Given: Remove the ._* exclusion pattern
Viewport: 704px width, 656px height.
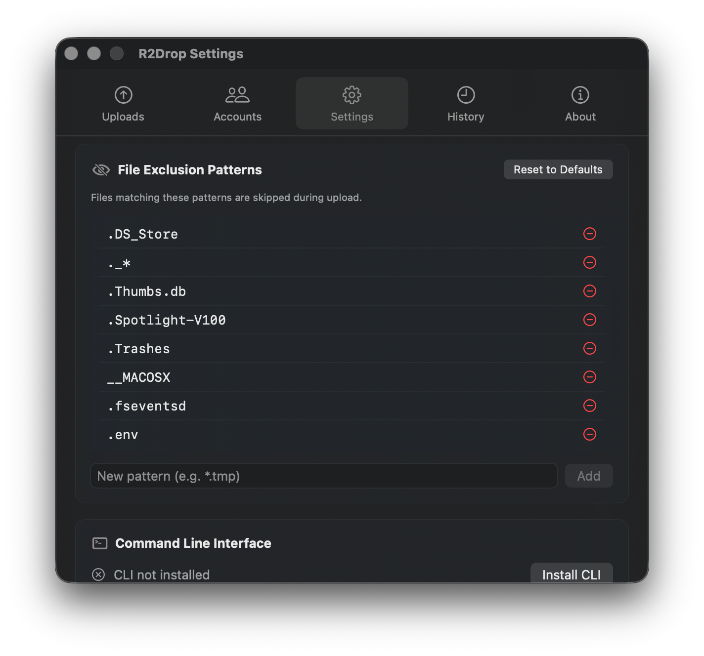Looking at the screenshot, I should click(590, 263).
